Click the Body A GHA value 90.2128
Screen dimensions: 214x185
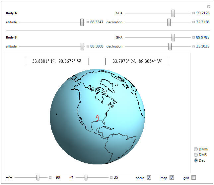click(x=203, y=13)
